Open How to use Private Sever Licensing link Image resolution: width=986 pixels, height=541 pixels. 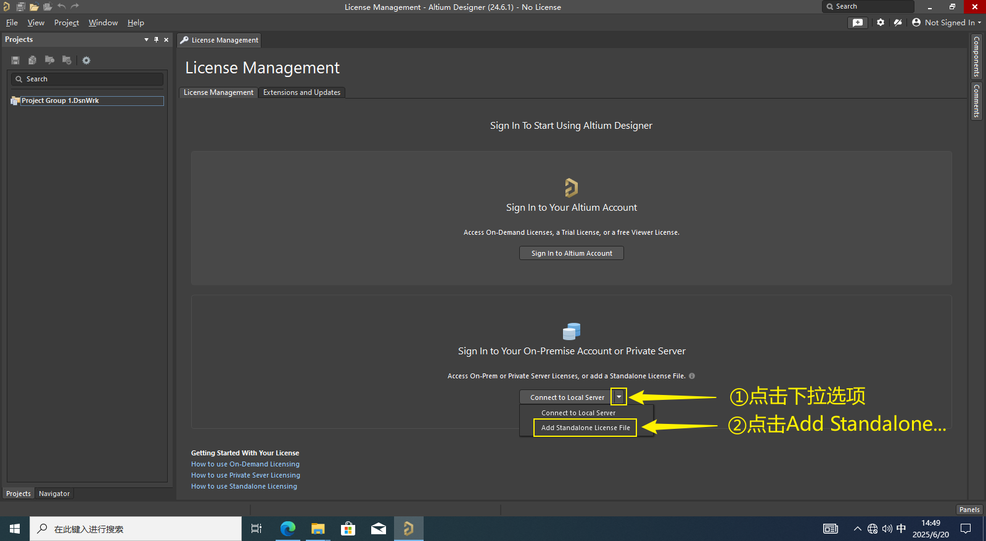pos(245,475)
